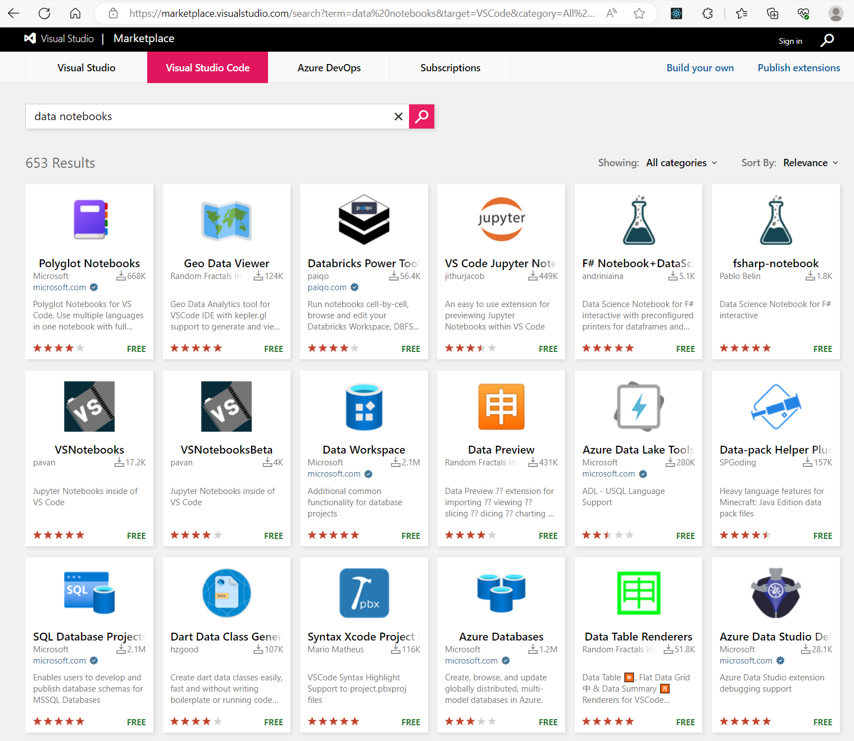
Task: Switch to the Azure DevOps tab
Action: (329, 67)
